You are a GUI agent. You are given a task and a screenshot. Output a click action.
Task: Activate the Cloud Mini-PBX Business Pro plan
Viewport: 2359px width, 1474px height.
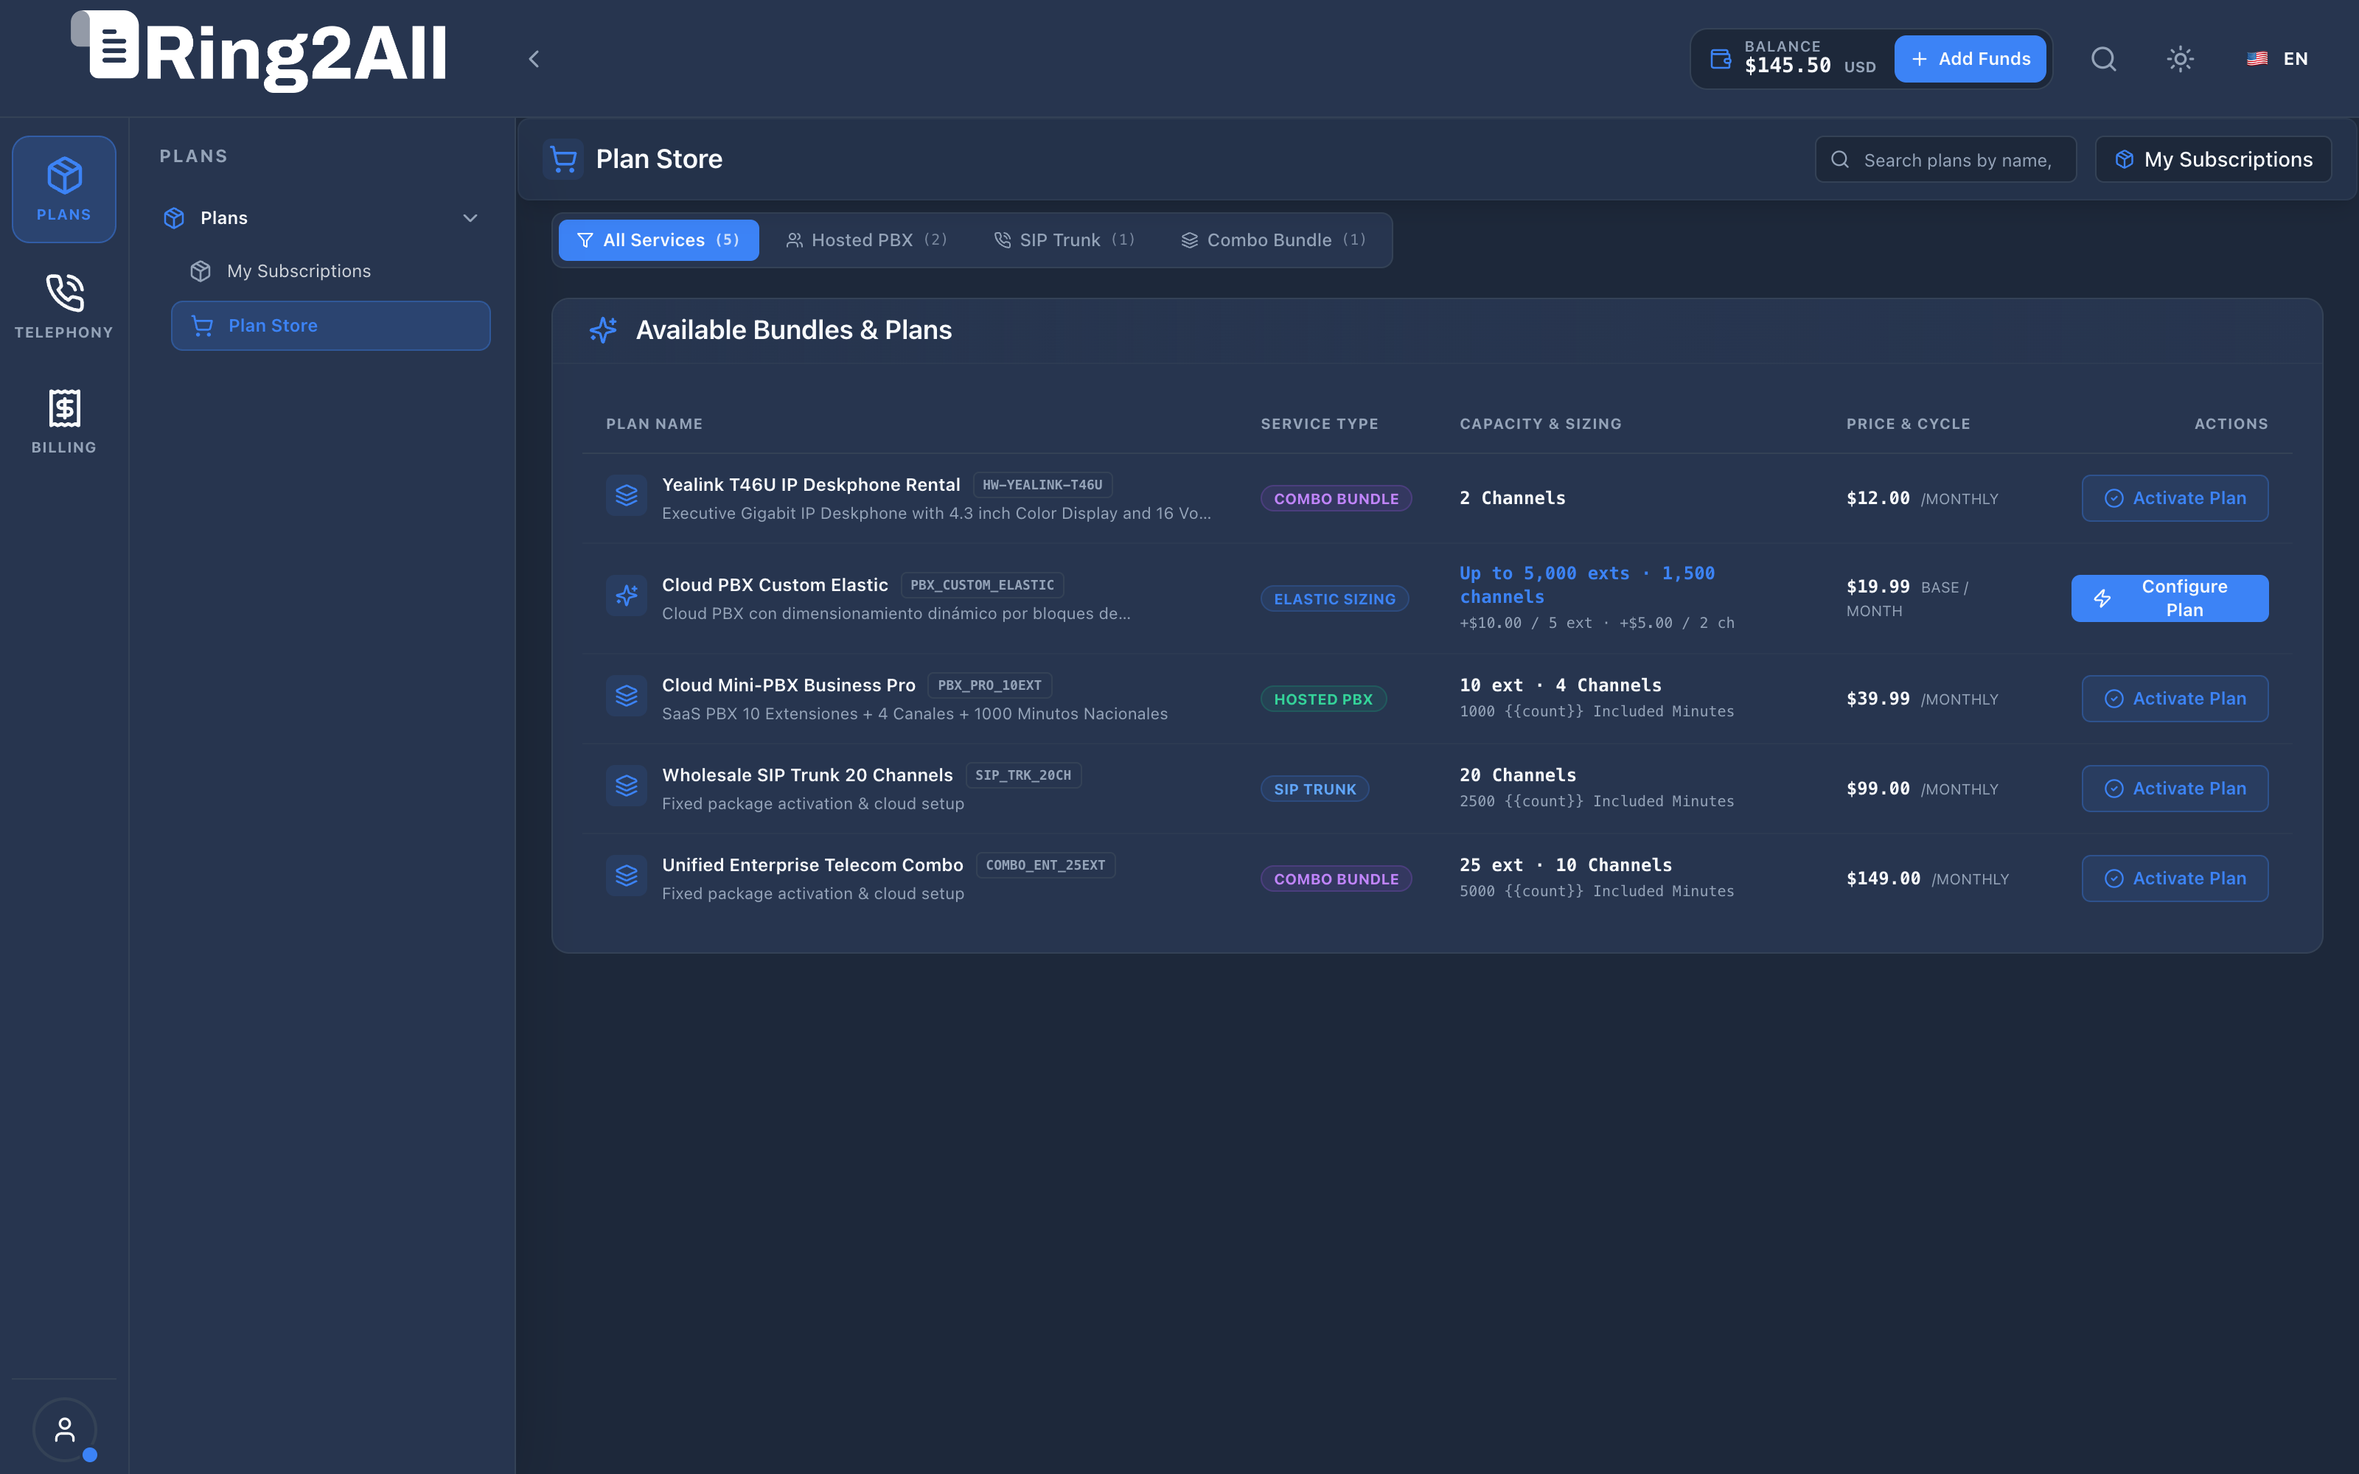(2174, 699)
